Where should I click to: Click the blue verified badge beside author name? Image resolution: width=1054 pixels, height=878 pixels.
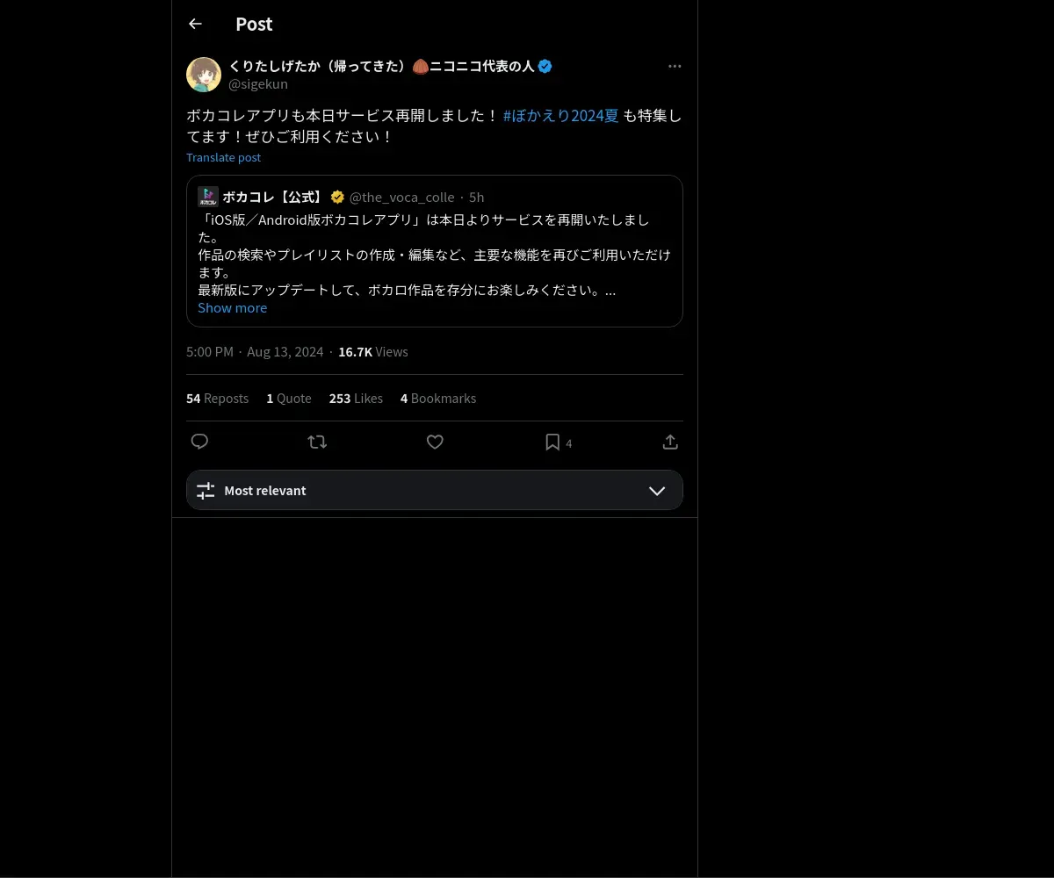545,66
